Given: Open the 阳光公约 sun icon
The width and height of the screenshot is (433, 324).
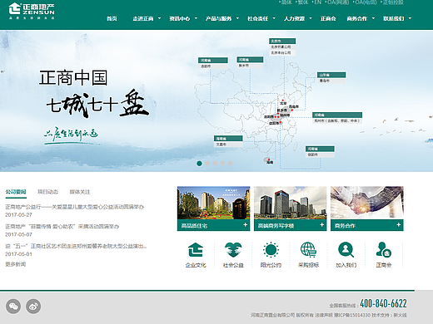Looking at the screenshot, I should pyautogui.click(x=271, y=250).
